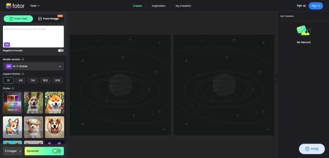The image size is (329, 158).
Task: Toggle the Negative Prompts switch
Action: coord(61,51)
